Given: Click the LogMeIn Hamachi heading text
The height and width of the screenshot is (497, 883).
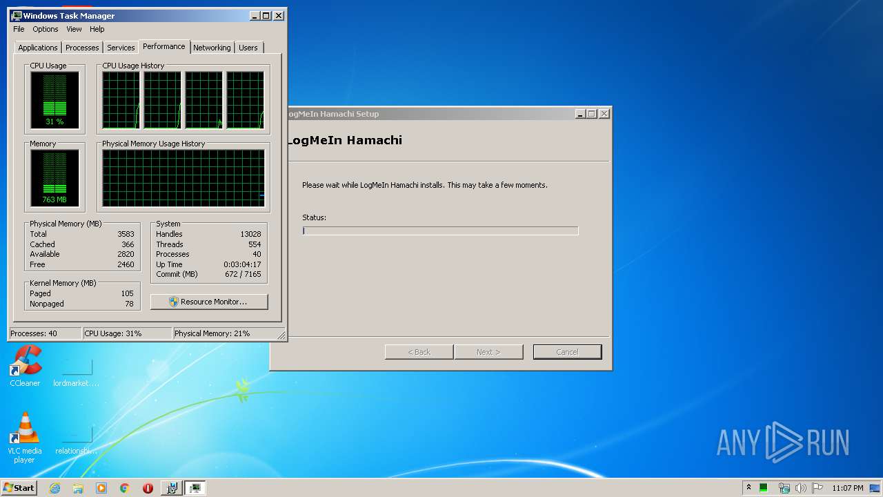Looking at the screenshot, I should 344,140.
